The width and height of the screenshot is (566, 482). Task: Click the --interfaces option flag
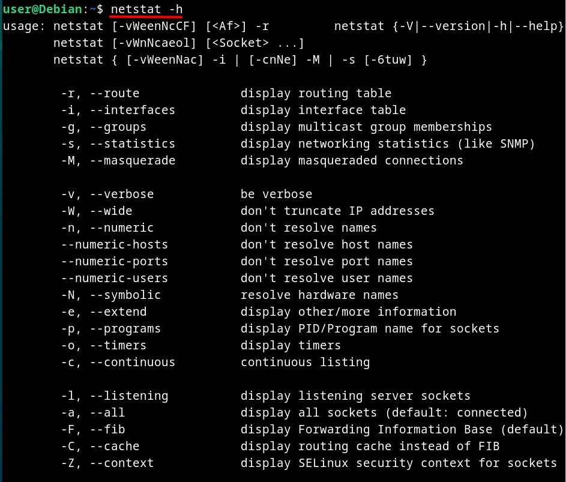132,110
